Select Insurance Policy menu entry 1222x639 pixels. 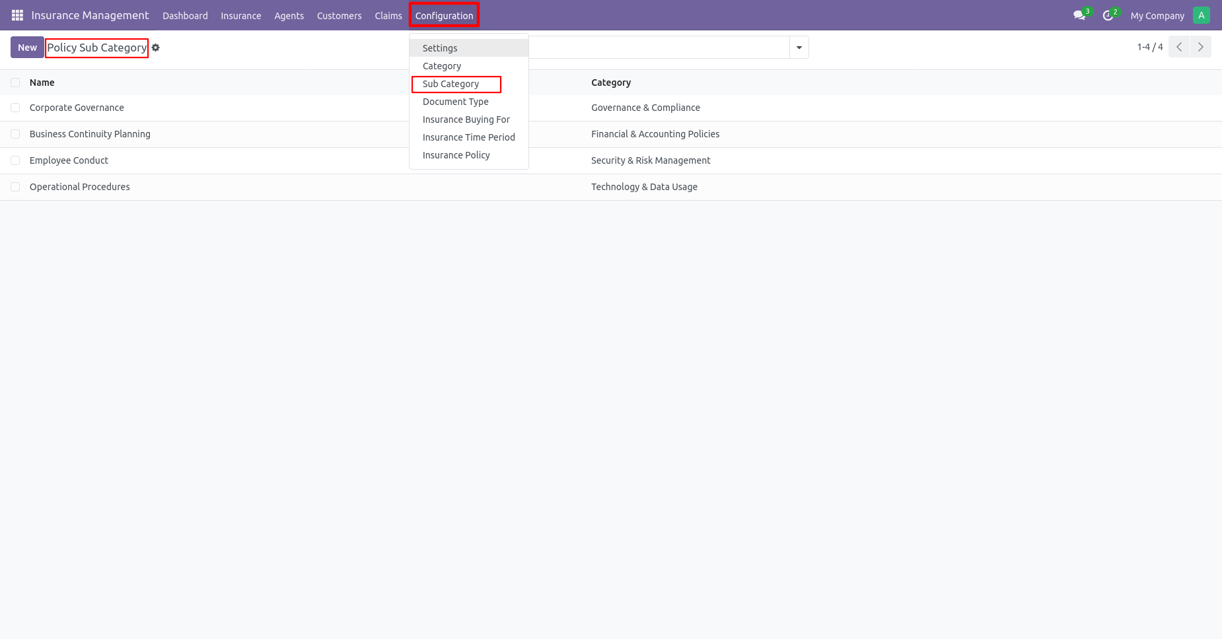[469, 155]
